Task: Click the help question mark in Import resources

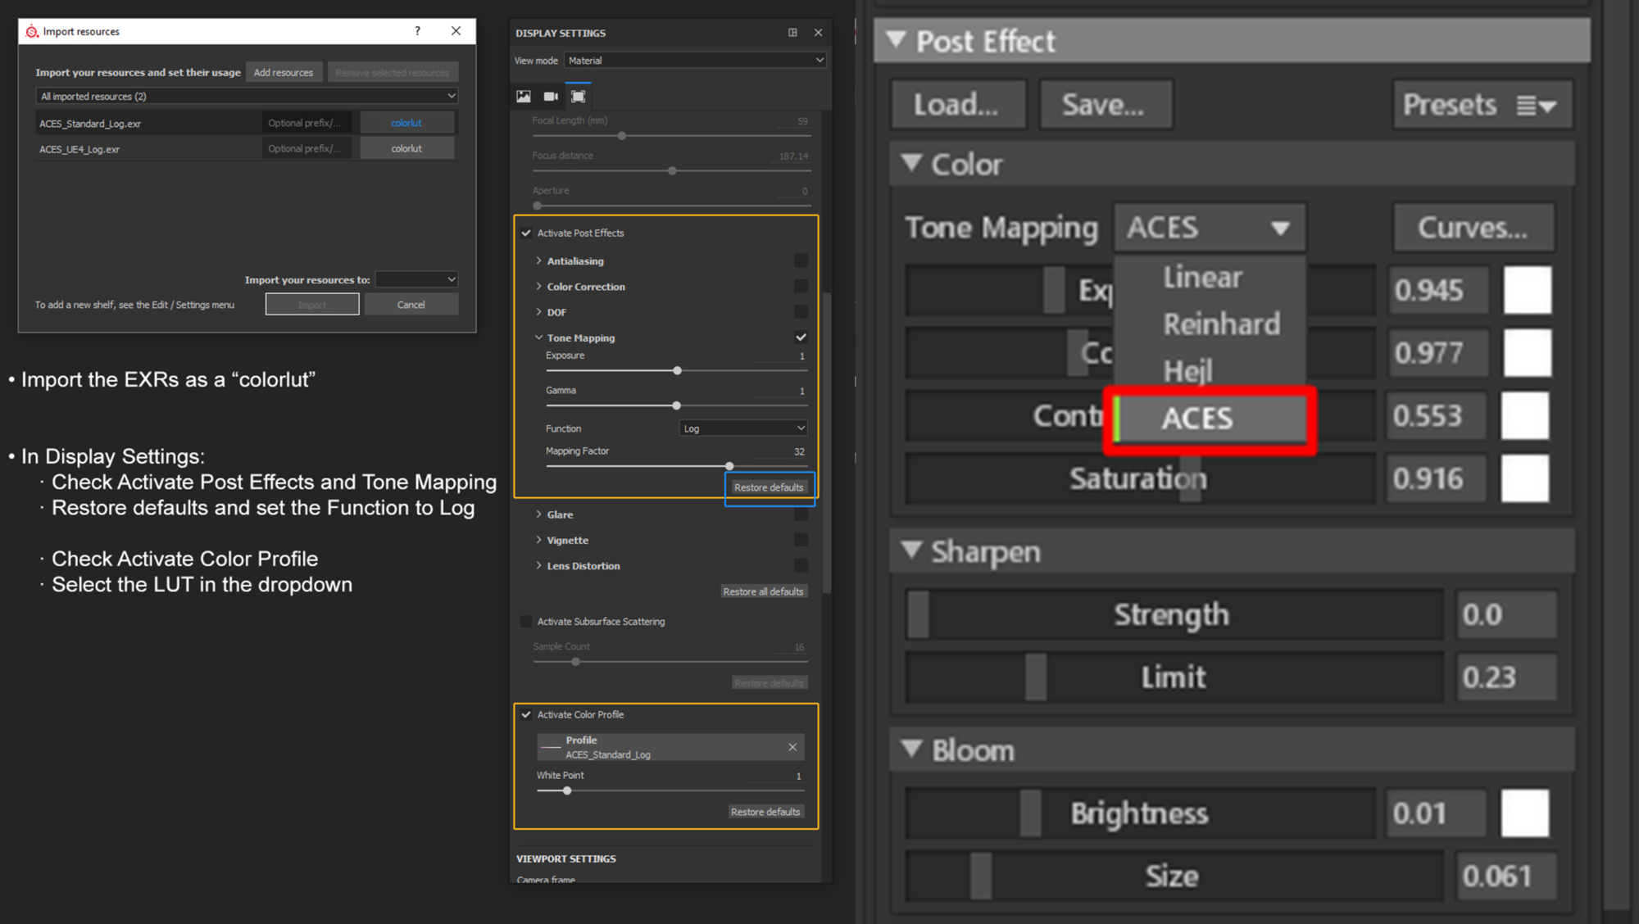Action: (418, 31)
